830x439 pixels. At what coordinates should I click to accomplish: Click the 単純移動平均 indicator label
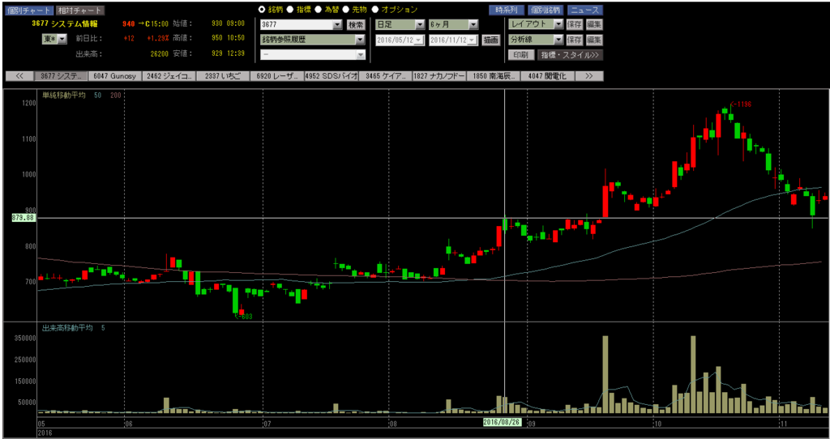64,95
